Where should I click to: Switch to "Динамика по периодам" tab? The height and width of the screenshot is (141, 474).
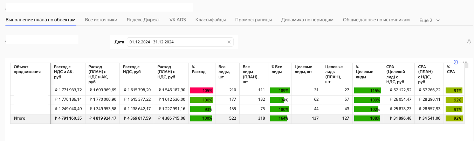point(307,20)
